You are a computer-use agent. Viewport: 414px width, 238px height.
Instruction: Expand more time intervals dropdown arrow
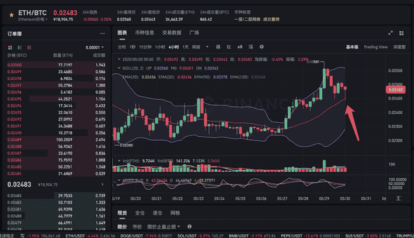(207, 46)
